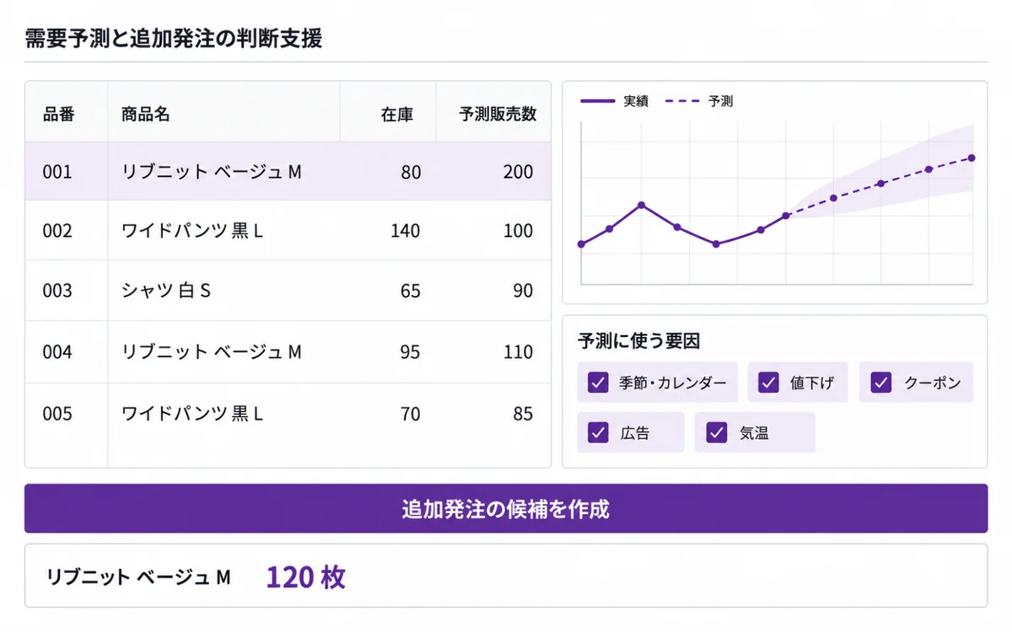
Task: Click forecast value 85
Action: click(524, 414)
